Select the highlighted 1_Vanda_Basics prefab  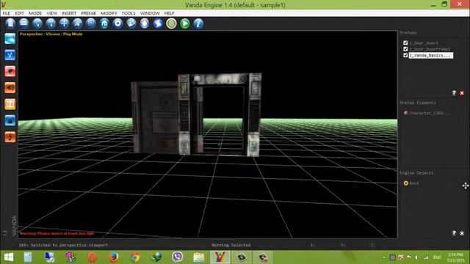click(x=431, y=56)
